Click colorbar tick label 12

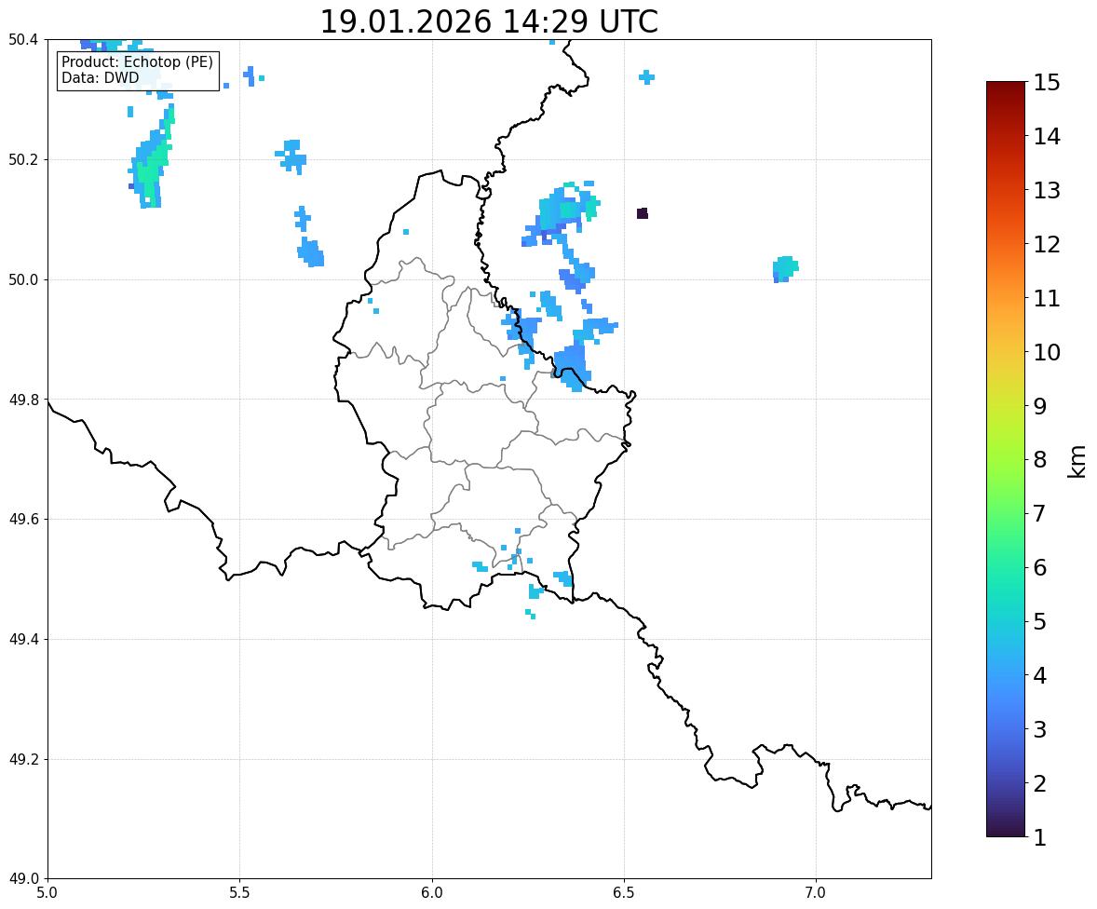click(x=1047, y=244)
